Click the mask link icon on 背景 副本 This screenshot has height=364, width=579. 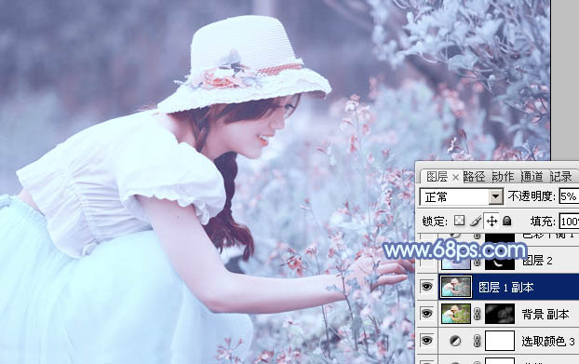[x=478, y=314]
